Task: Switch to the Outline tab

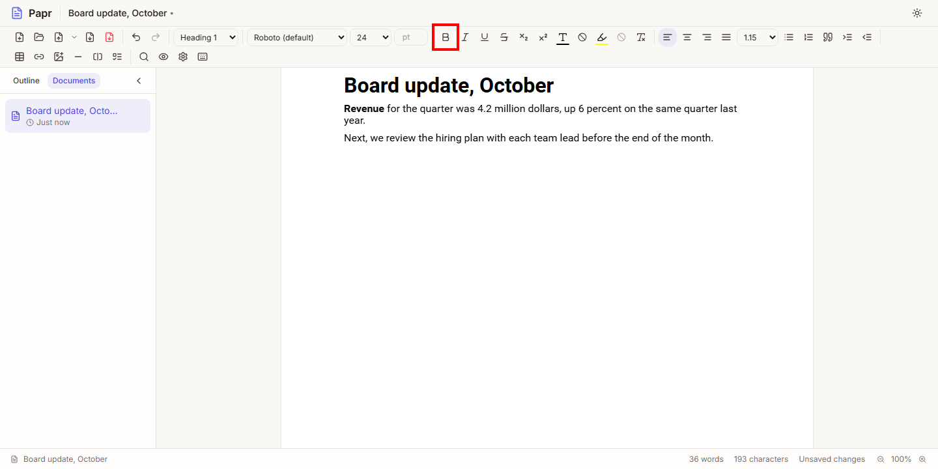Action: coord(26,81)
